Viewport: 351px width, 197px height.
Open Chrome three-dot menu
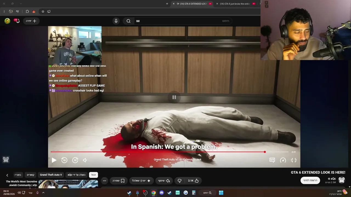point(4,11)
